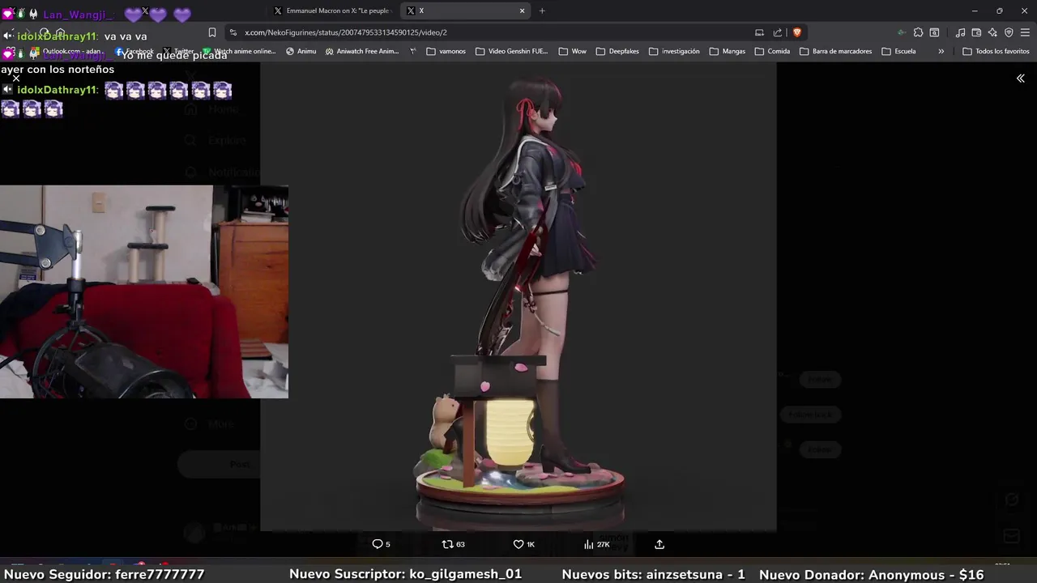Select the active X tab

pos(466,11)
